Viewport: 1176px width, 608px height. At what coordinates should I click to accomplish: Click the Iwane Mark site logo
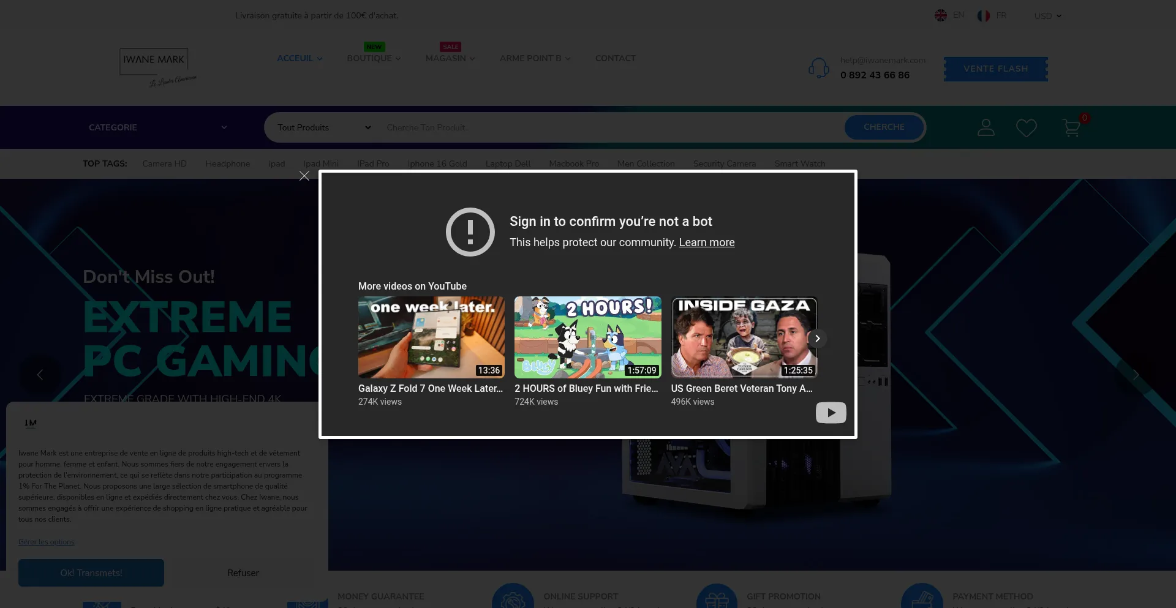point(158,67)
